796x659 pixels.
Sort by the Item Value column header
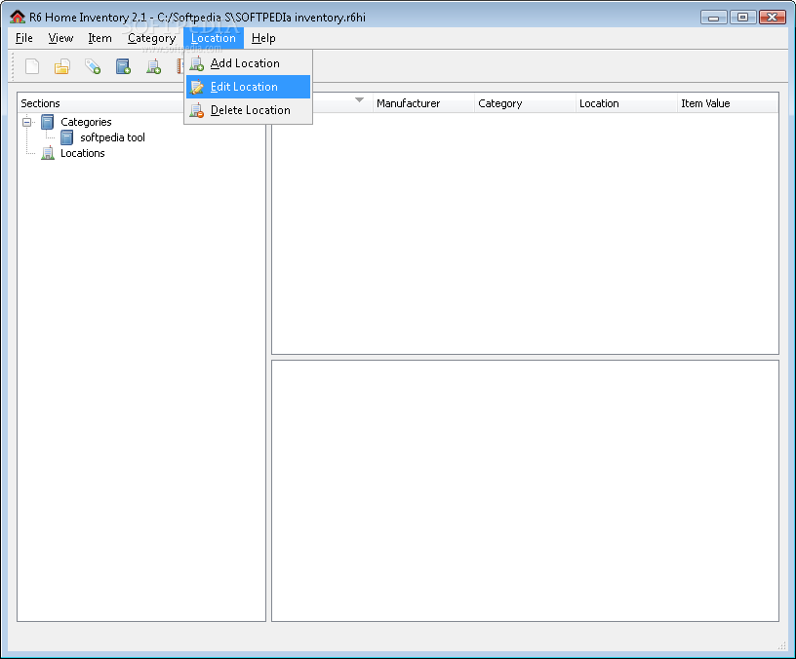728,103
